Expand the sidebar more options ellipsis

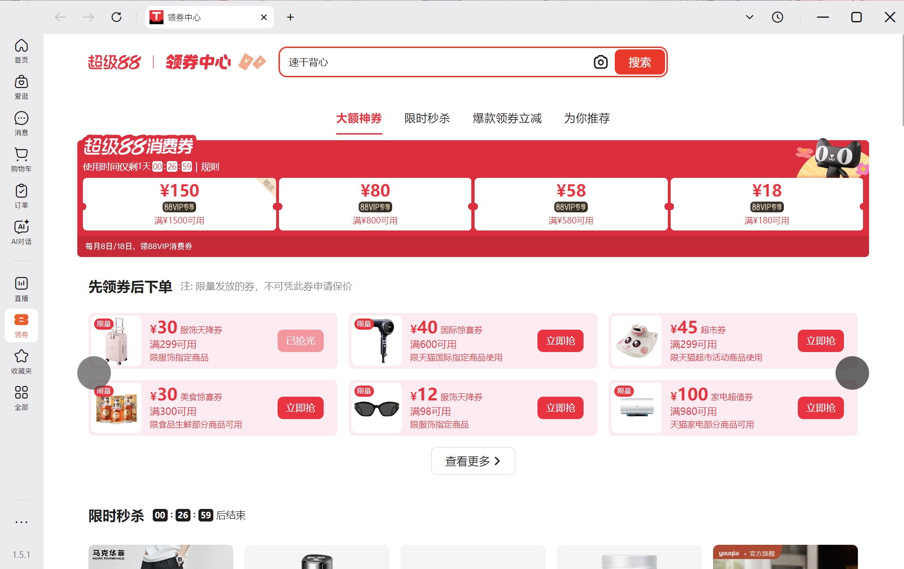[21, 522]
